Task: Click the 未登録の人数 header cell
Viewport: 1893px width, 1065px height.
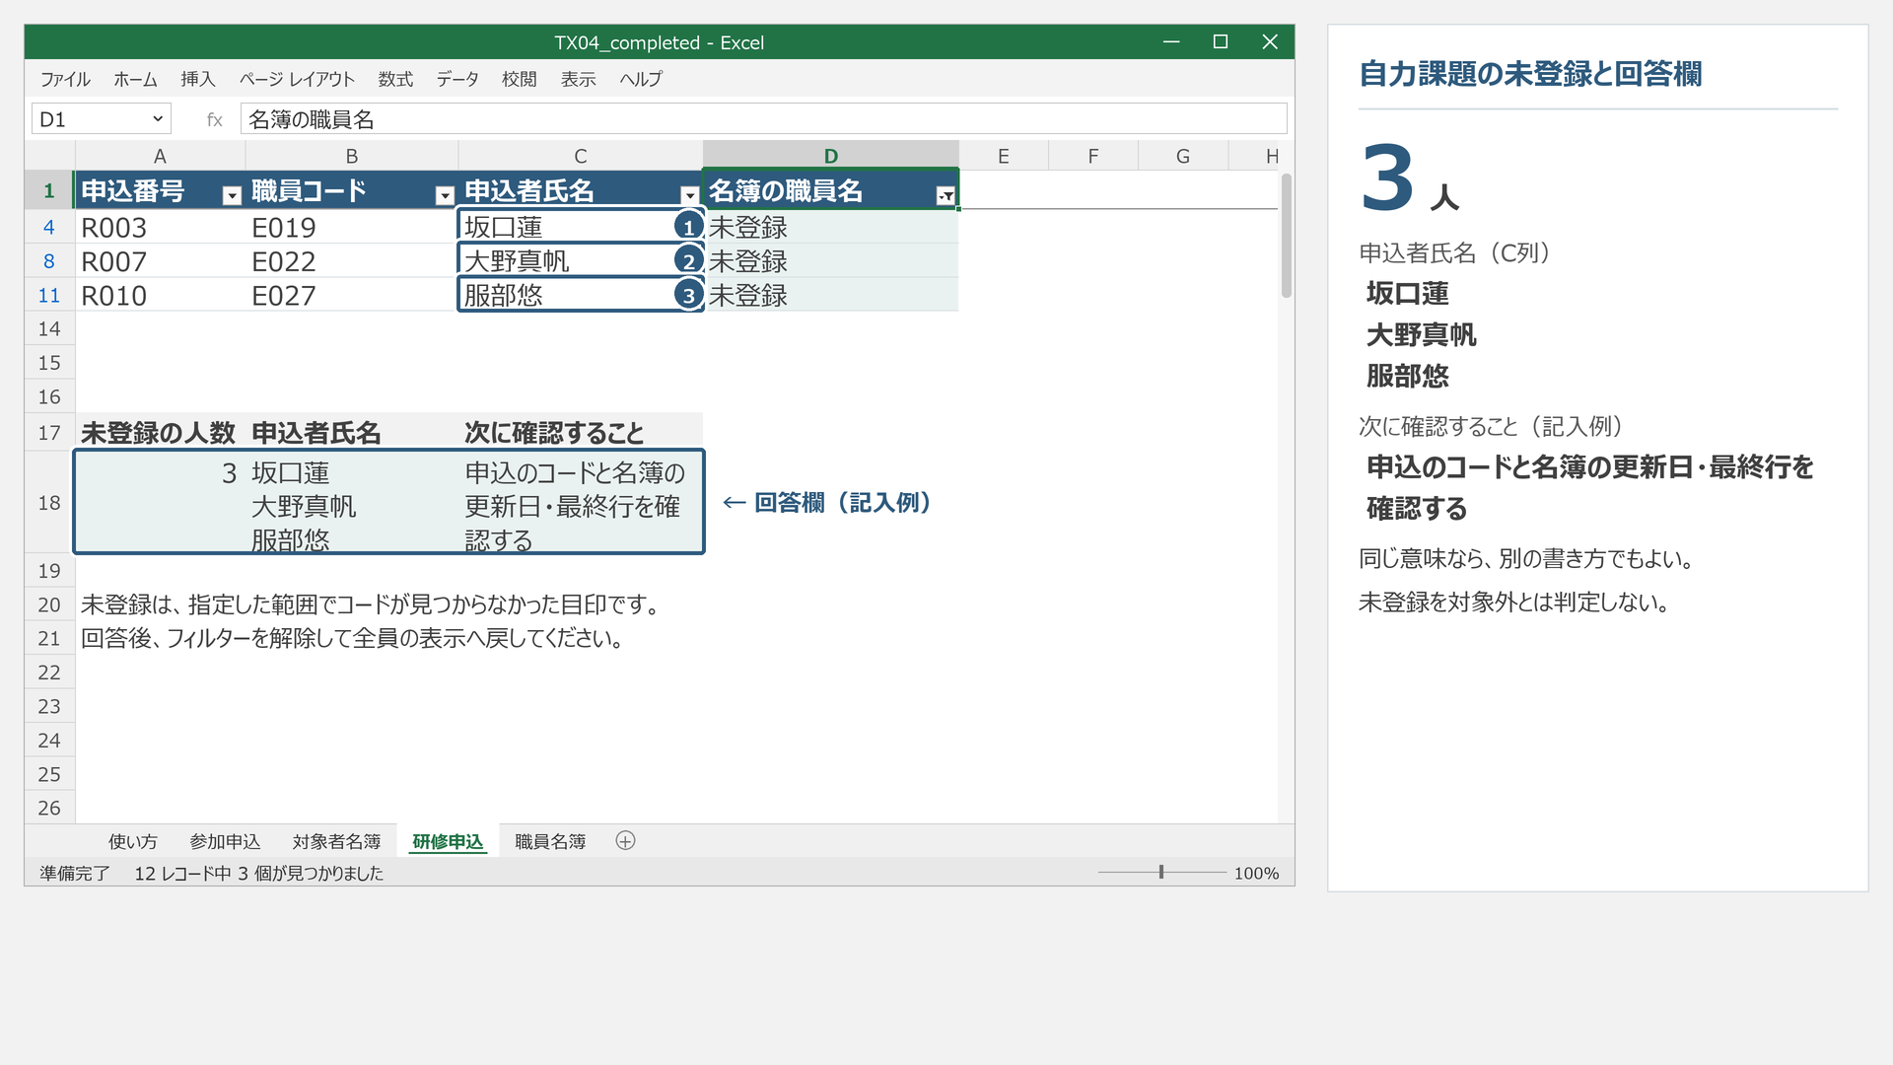Action: coord(160,433)
